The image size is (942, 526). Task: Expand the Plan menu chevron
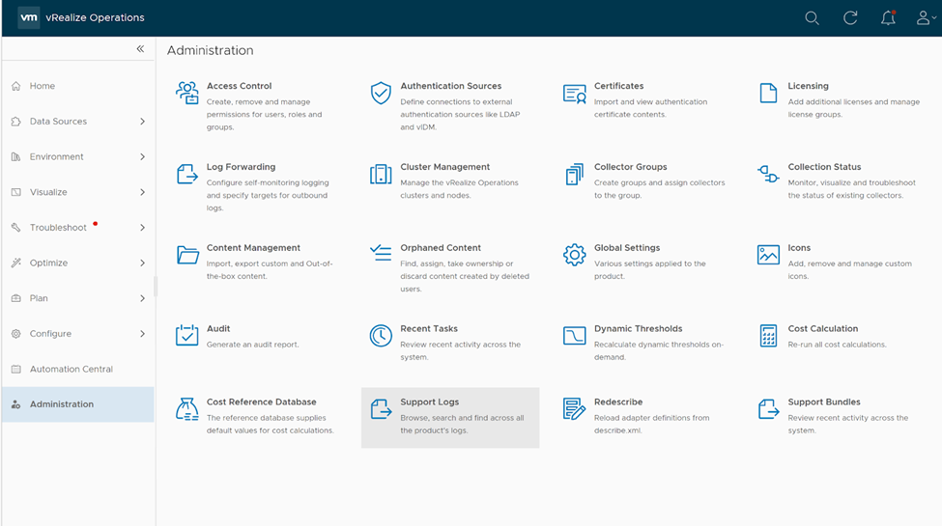point(142,298)
